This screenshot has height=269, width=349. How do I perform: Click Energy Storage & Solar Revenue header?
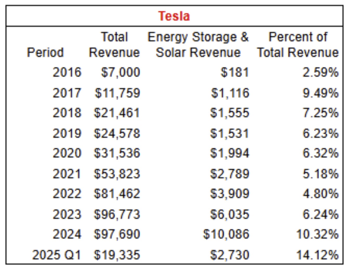click(x=198, y=45)
